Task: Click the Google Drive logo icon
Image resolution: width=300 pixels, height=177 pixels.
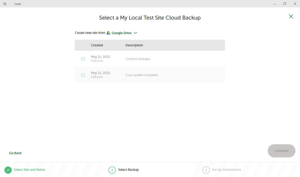Action: tap(108, 33)
